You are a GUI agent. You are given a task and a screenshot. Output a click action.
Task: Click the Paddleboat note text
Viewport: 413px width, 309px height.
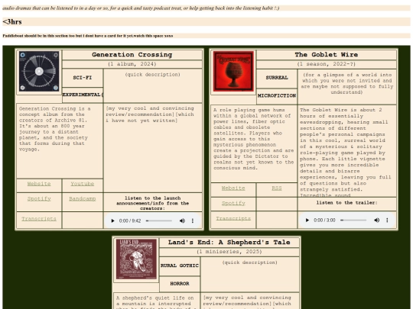88,36
